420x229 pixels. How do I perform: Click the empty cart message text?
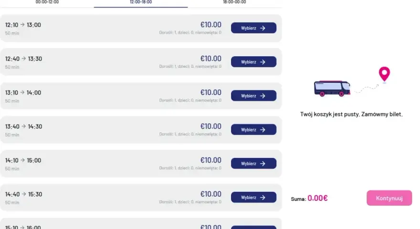coord(351,114)
